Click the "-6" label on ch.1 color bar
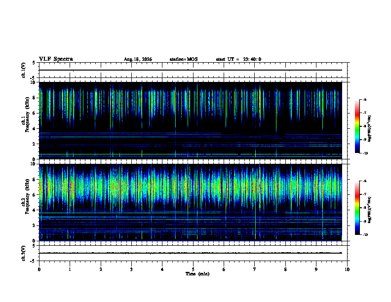The width and height of the screenshot is (391, 302). [364, 99]
